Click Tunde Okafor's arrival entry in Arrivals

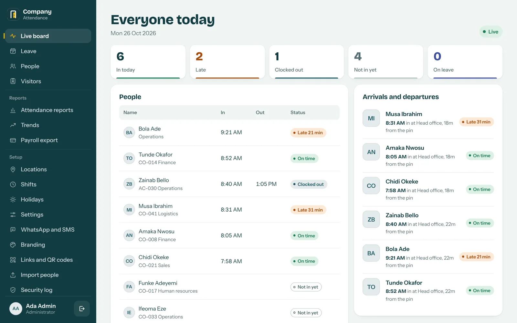(x=428, y=291)
